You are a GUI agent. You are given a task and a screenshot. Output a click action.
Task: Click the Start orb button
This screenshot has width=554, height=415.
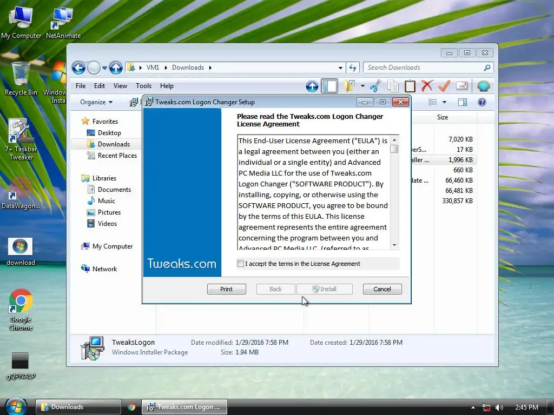point(15,406)
